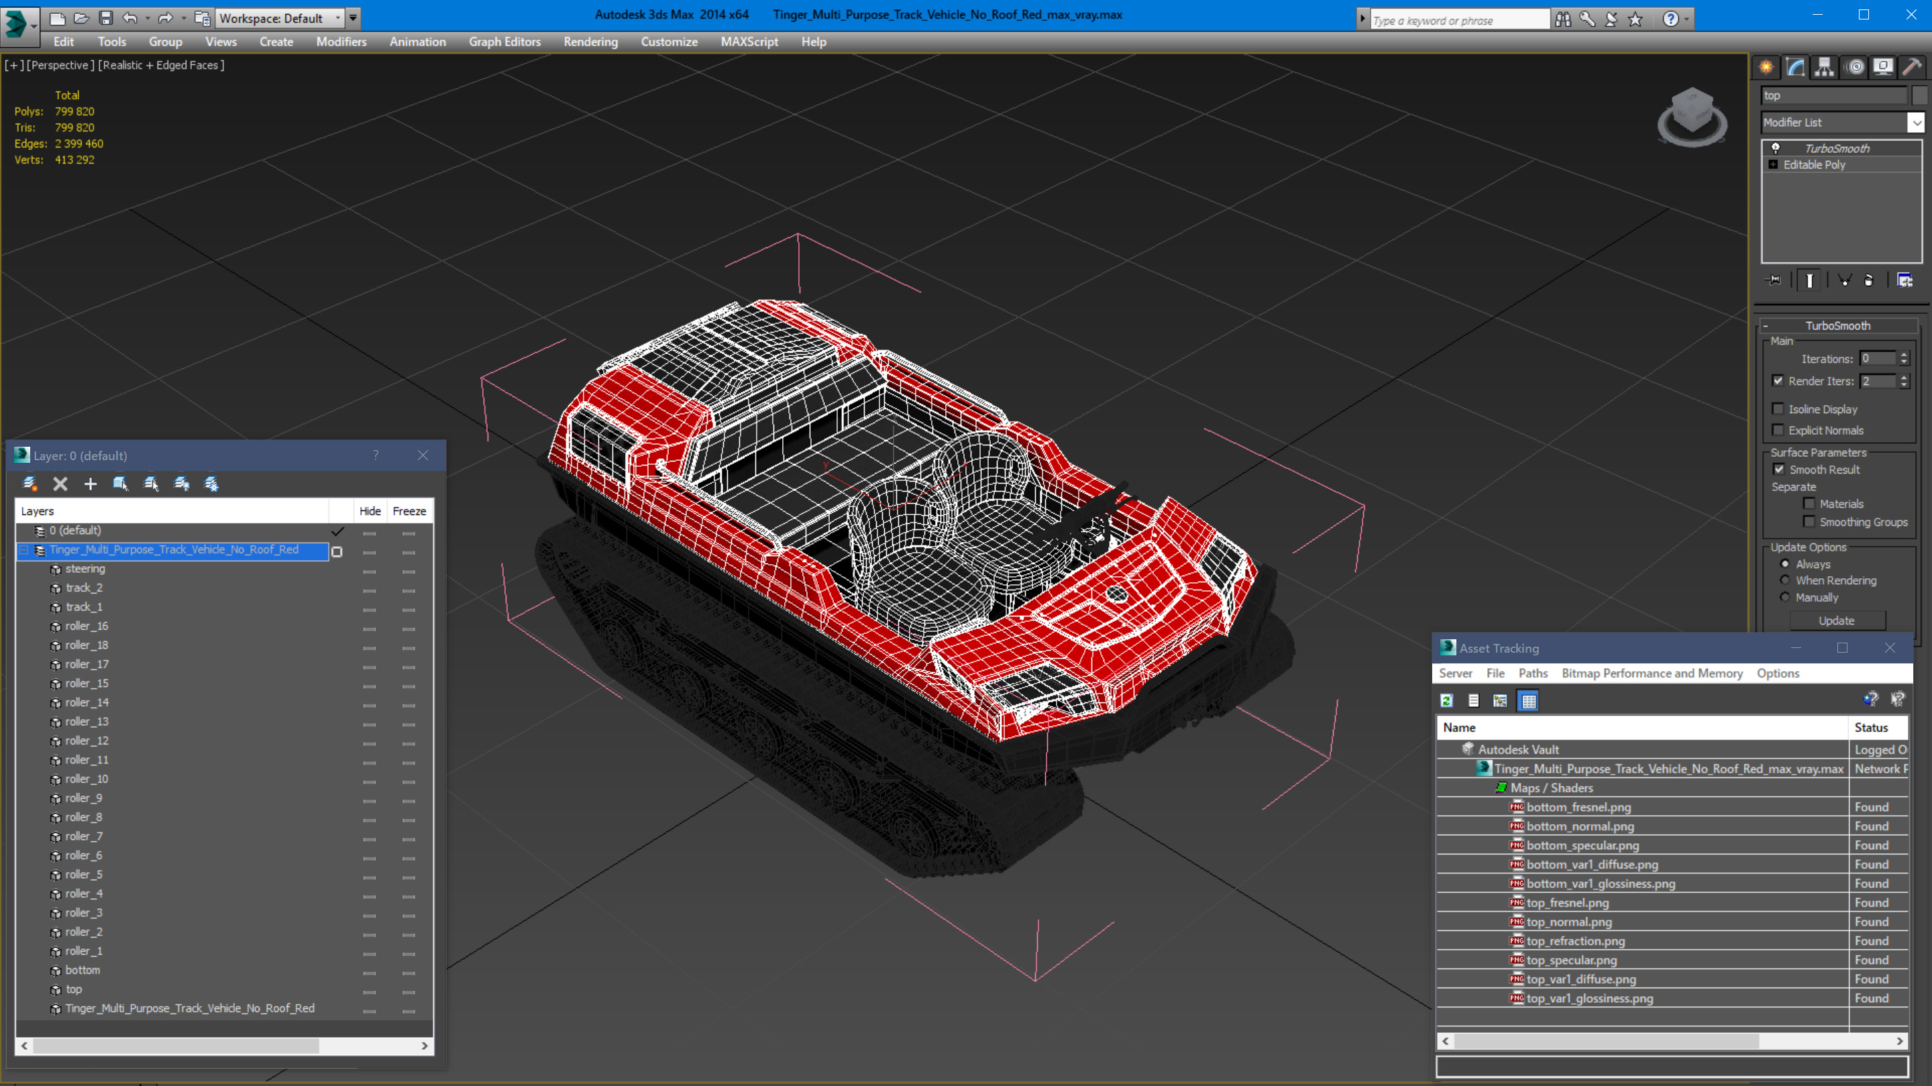
Task: Open the Motion command panel tab
Action: pos(1854,68)
